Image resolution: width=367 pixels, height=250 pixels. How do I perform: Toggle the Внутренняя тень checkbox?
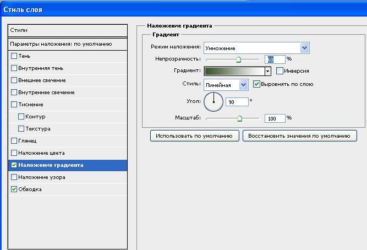pos(14,68)
